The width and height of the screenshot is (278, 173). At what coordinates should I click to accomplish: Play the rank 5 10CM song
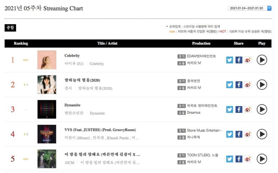point(262,159)
